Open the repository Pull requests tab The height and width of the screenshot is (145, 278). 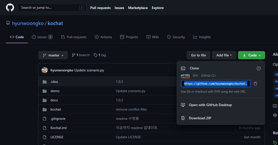pyautogui.click(x=74, y=37)
